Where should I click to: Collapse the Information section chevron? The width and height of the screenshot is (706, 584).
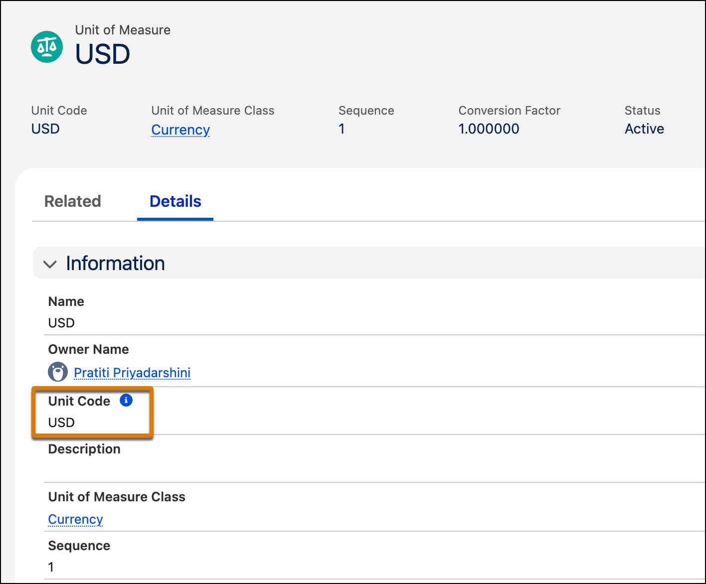pyautogui.click(x=50, y=264)
